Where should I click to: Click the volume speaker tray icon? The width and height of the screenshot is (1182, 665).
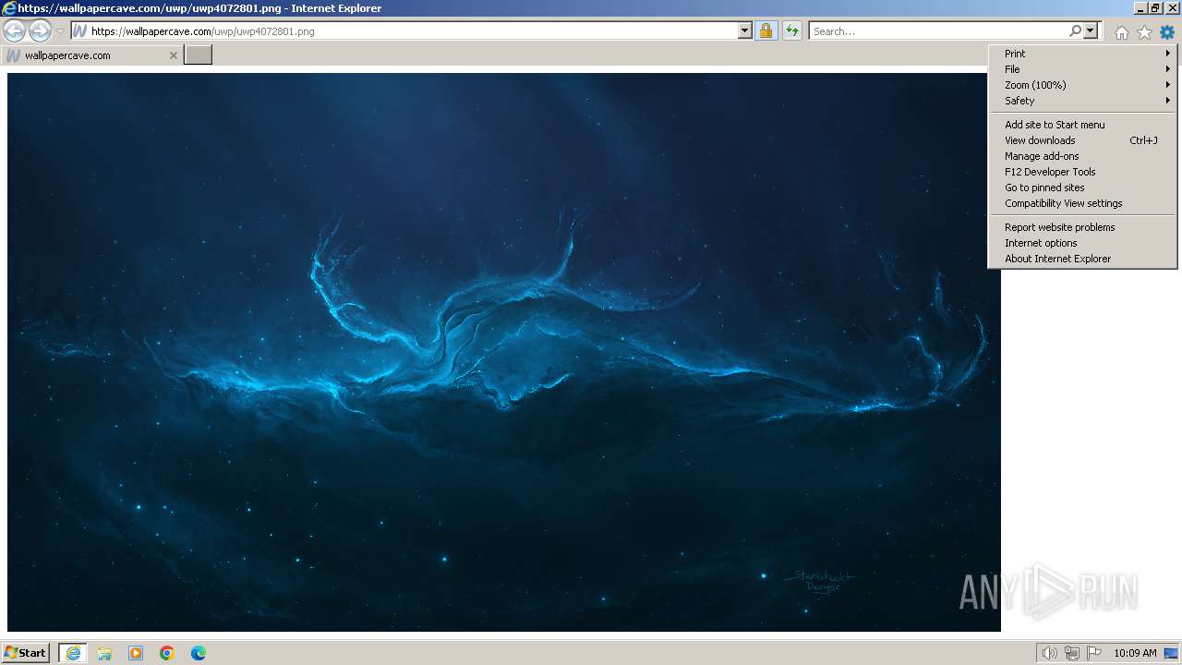click(x=1049, y=653)
